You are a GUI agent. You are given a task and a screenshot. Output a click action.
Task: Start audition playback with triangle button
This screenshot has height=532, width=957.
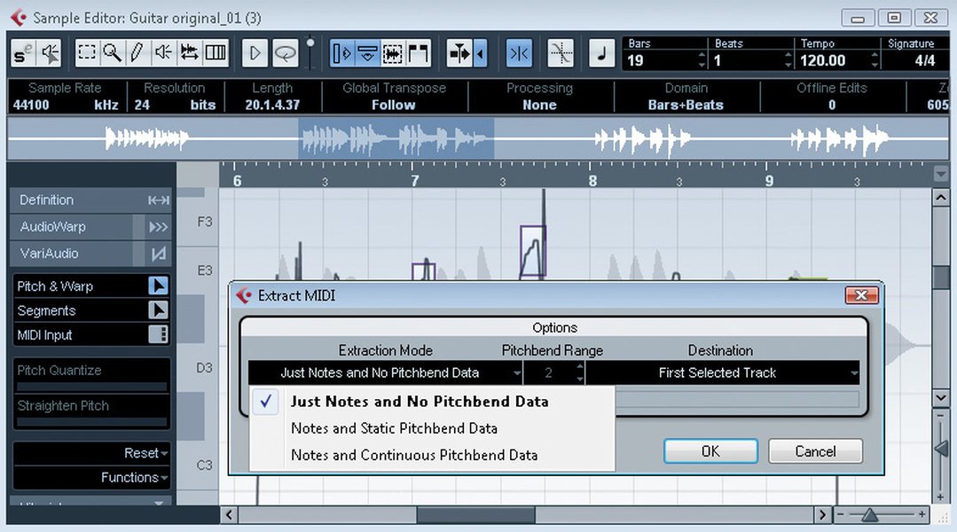255,54
